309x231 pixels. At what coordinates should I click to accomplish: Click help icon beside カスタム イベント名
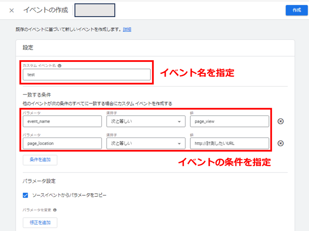tap(59, 66)
